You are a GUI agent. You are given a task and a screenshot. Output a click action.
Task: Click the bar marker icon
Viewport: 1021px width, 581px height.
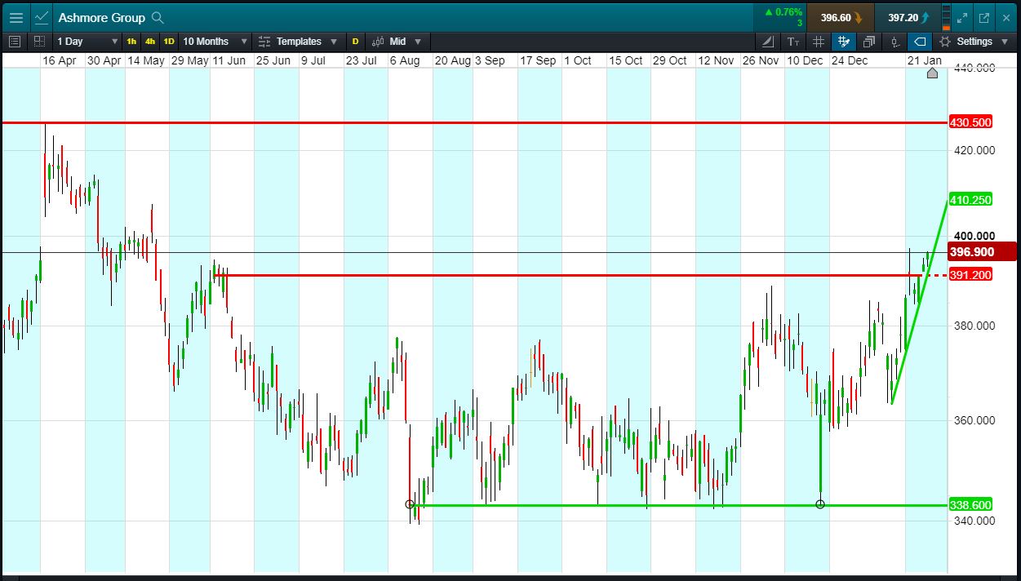pos(895,41)
